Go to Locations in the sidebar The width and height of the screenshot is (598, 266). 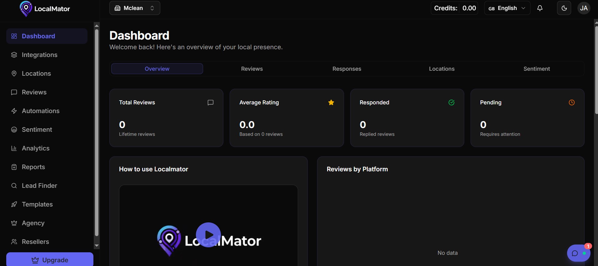coord(47,74)
